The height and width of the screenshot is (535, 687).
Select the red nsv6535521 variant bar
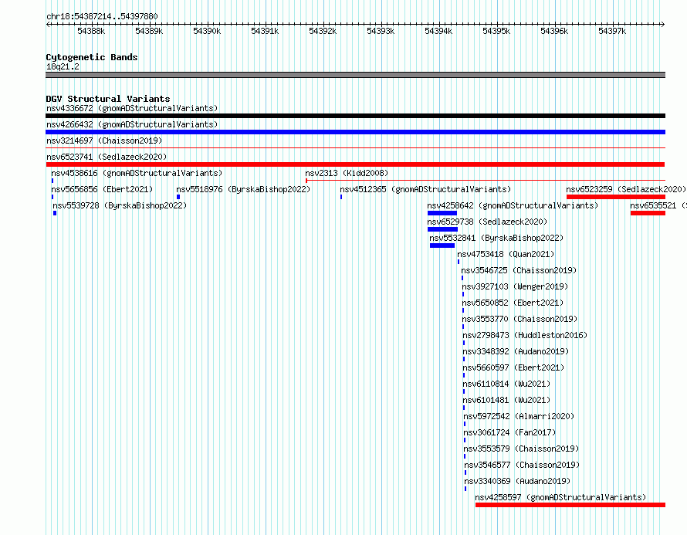point(648,213)
